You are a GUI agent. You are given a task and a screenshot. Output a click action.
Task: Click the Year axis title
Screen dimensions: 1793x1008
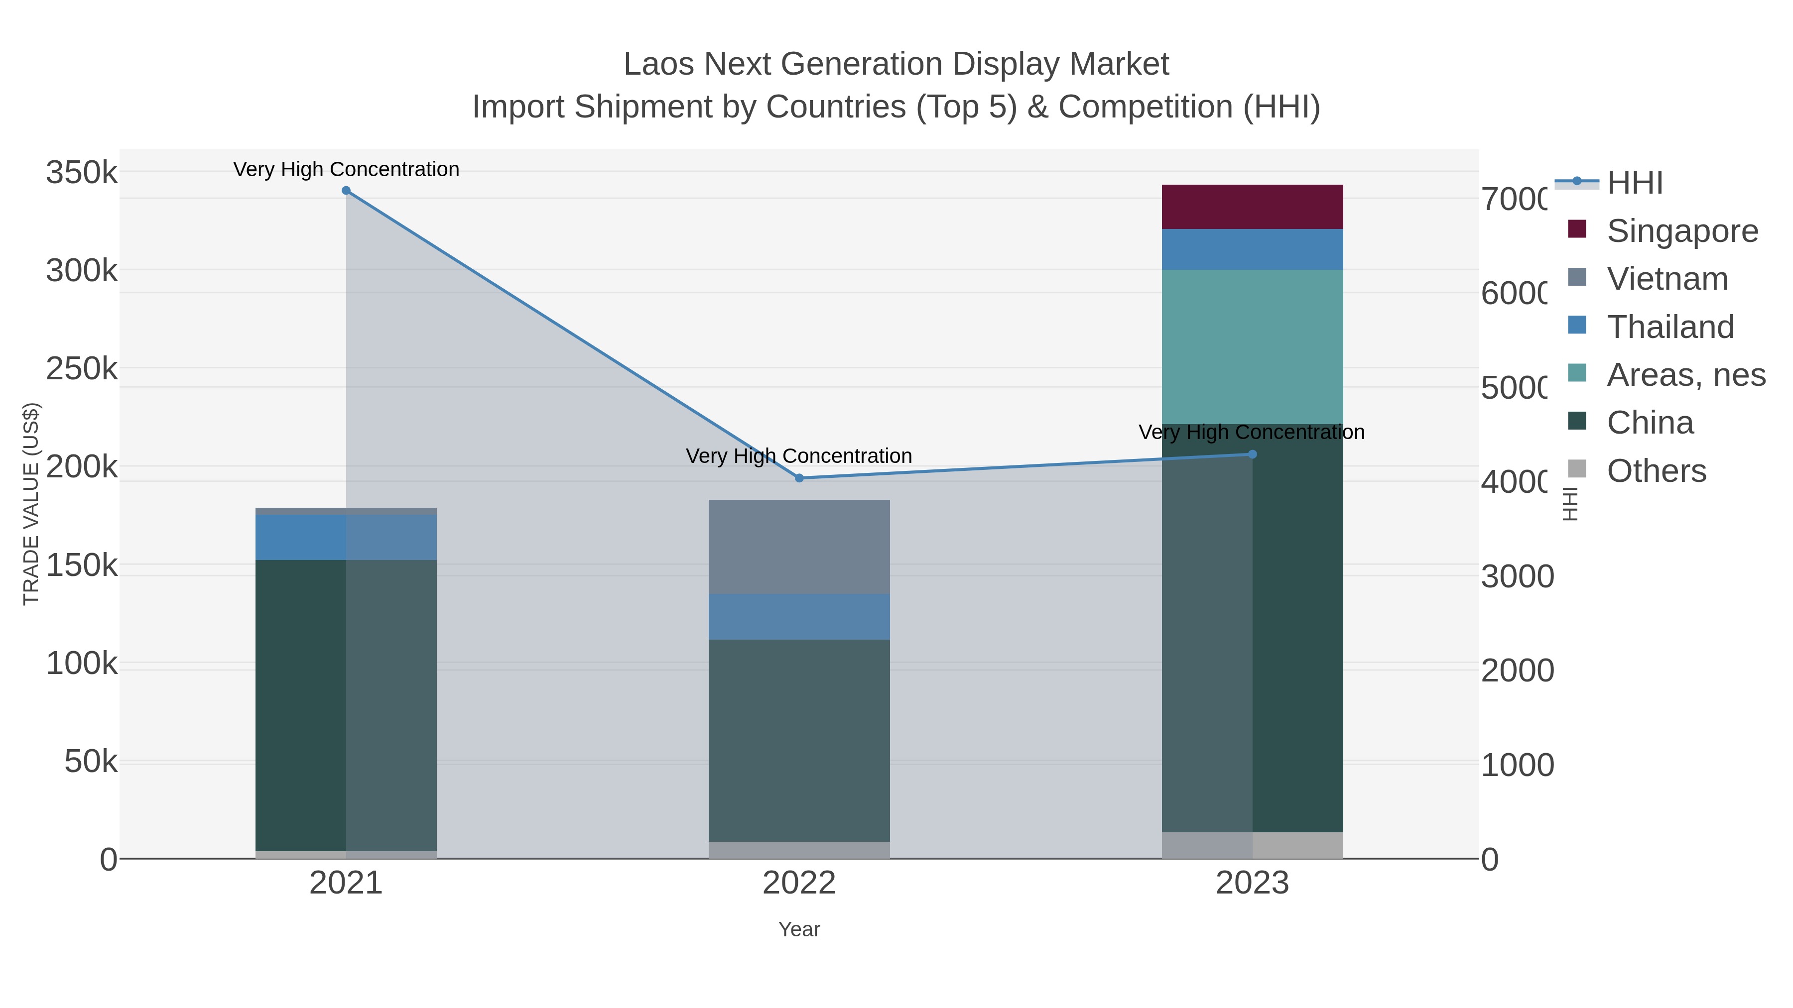(x=799, y=929)
